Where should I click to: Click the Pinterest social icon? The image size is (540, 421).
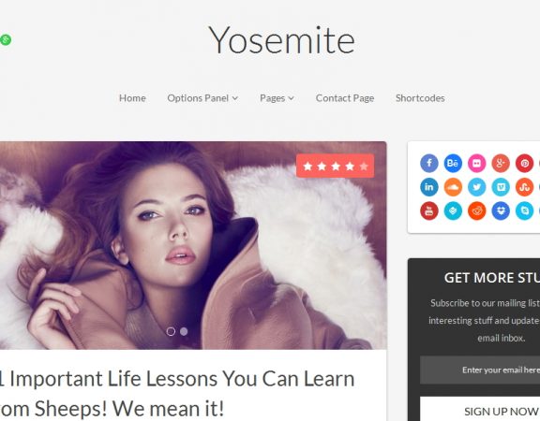tap(524, 163)
